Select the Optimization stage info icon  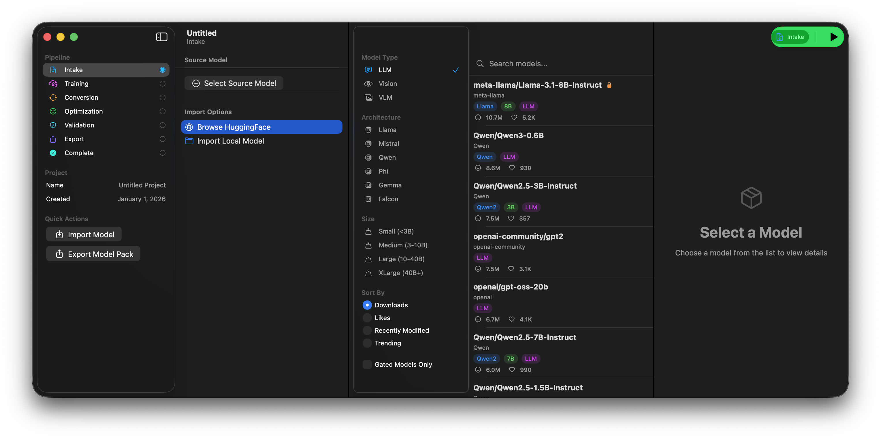coord(53,111)
